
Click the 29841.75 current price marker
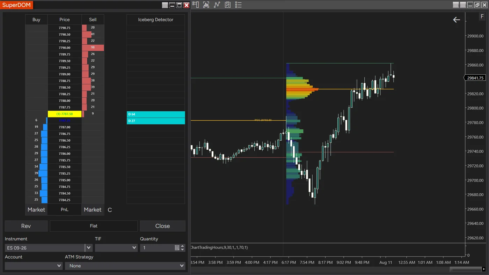coord(475,78)
